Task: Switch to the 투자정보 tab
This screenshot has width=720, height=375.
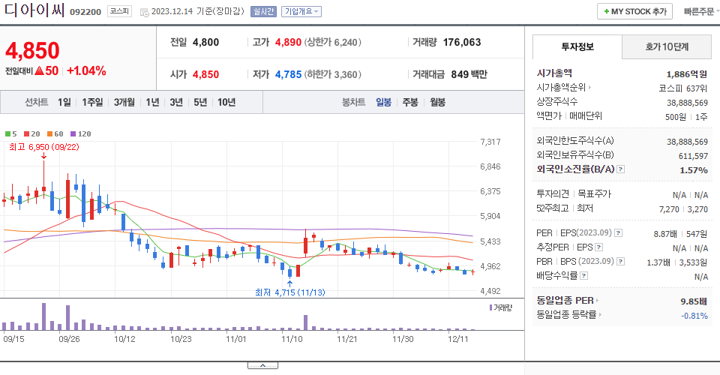Action: tap(577, 46)
